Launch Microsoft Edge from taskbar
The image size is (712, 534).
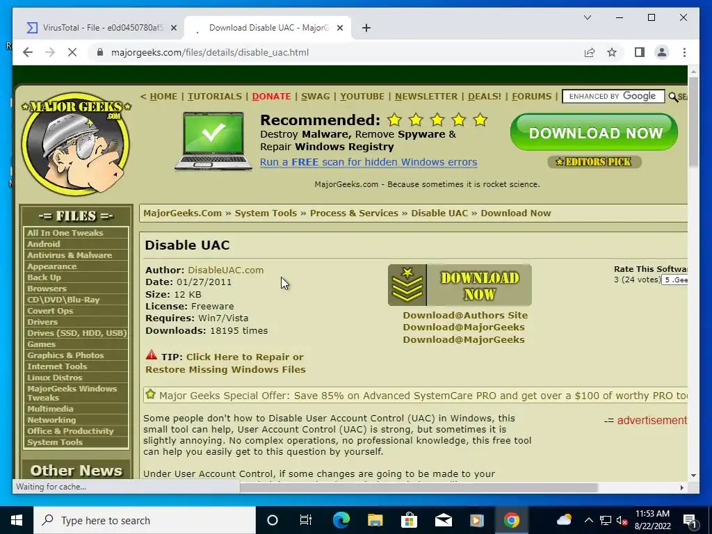click(341, 520)
